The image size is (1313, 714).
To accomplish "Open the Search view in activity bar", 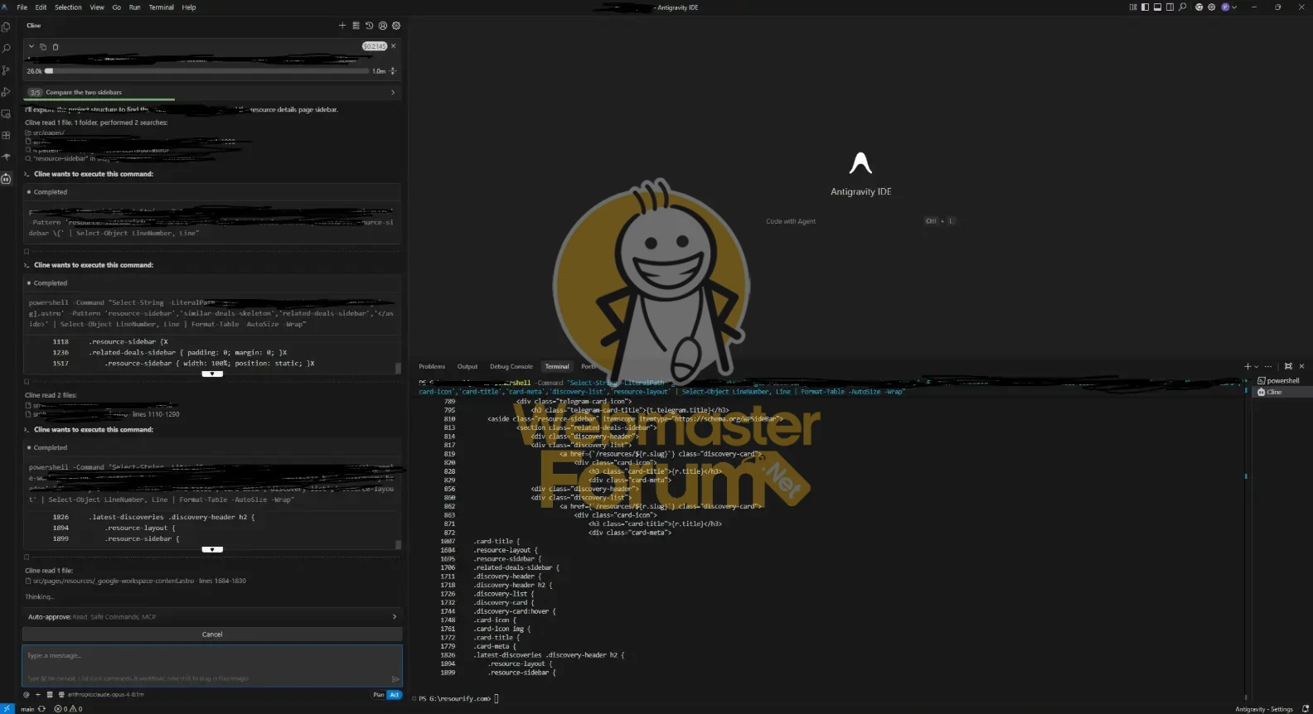I will point(7,49).
